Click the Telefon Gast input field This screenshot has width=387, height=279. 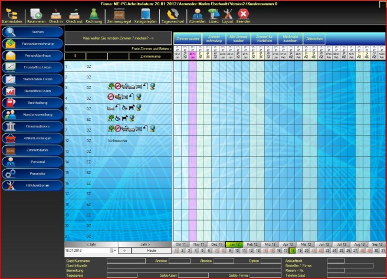tap(356, 275)
